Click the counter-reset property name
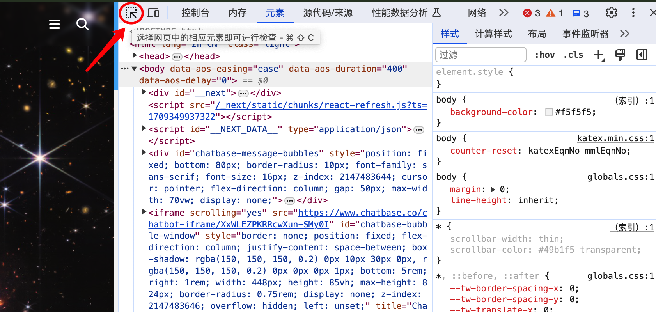Viewport: 656px width, 312px height. [x=484, y=151]
